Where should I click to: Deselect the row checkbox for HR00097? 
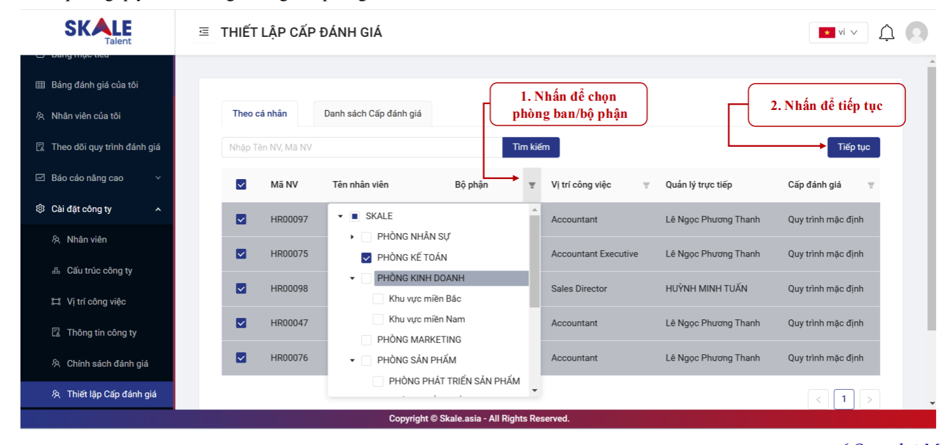pos(241,219)
